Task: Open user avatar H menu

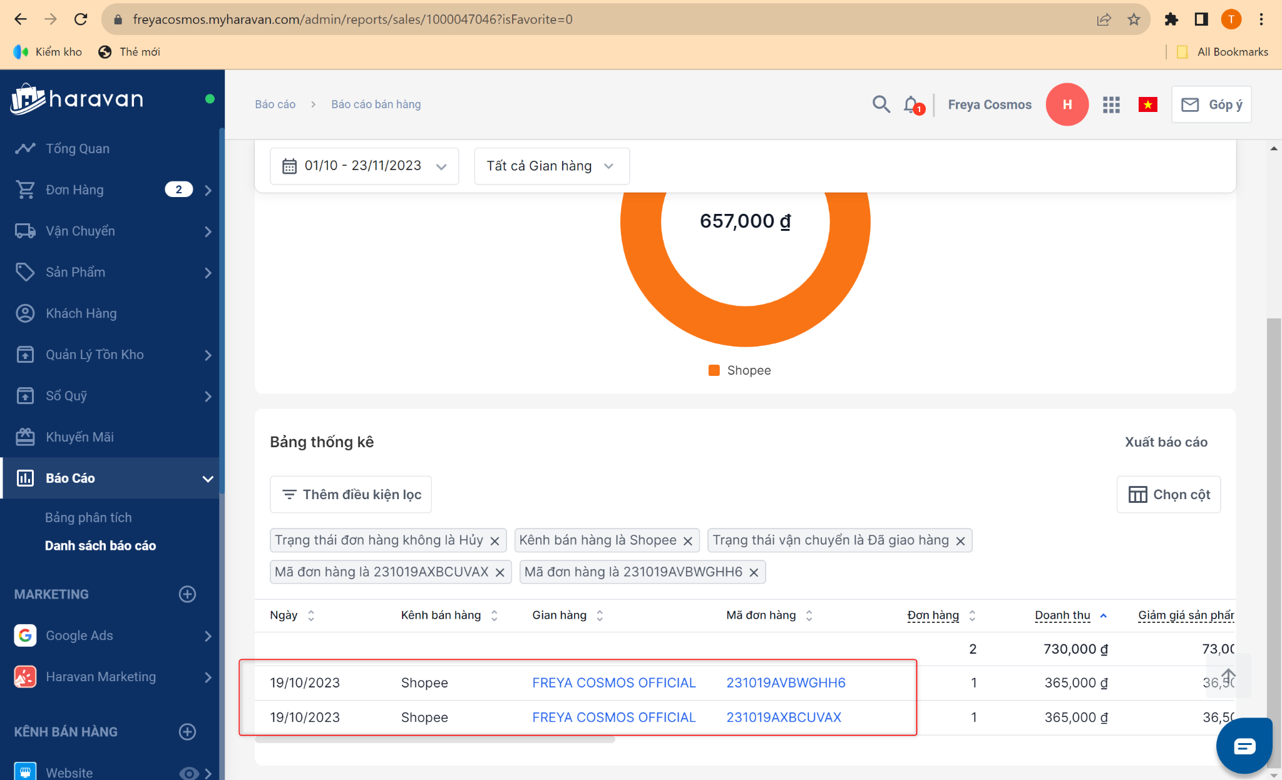Action: (x=1067, y=104)
